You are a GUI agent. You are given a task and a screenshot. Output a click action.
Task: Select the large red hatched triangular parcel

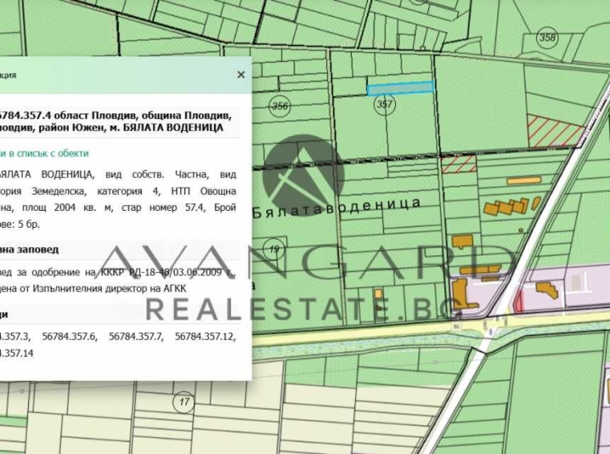pyautogui.click(x=554, y=131)
